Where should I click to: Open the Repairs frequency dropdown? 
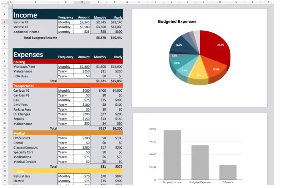pos(66,119)
